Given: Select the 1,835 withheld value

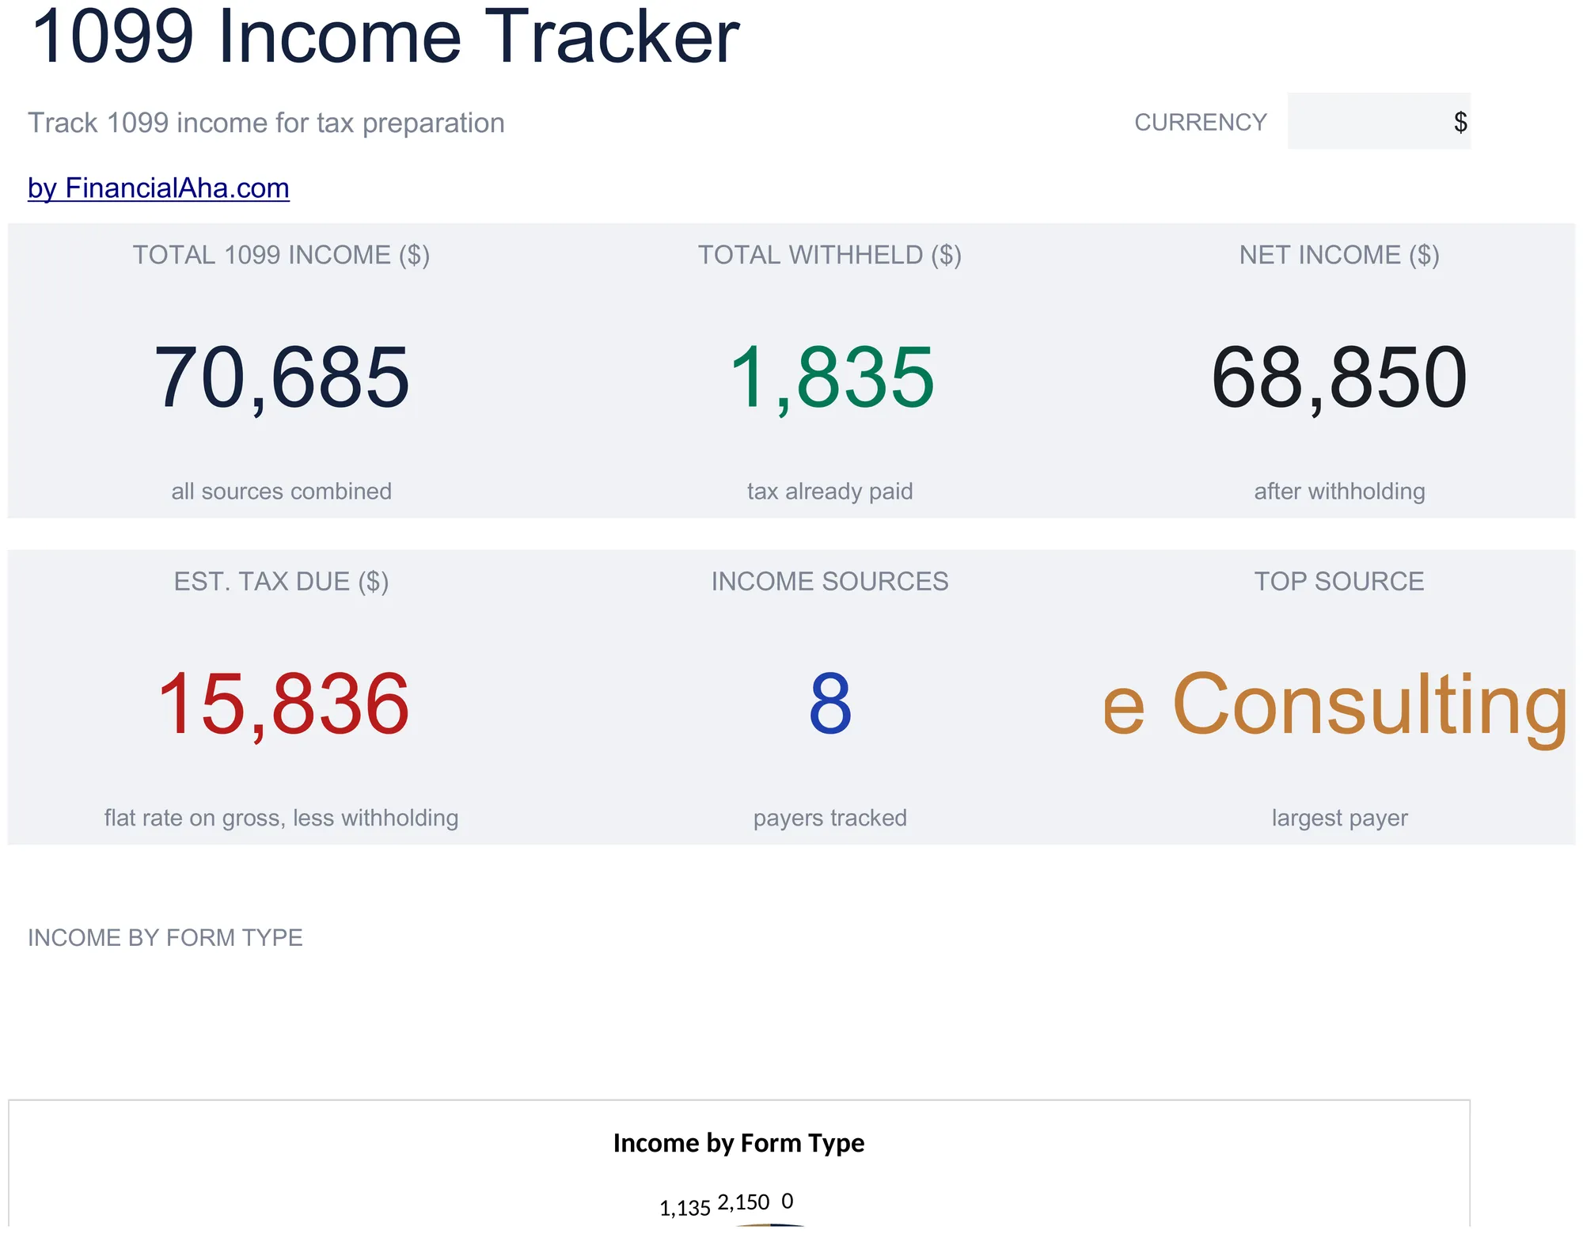Looking at the screenshot, I should pos(831,378).
